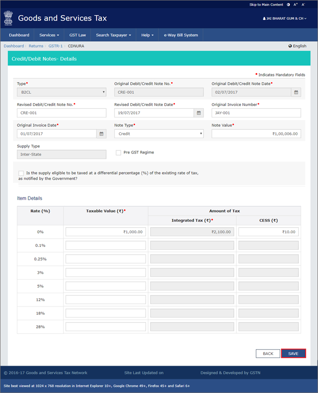Open GST Law menu item
318x393 pixels.
pos(78,35)
